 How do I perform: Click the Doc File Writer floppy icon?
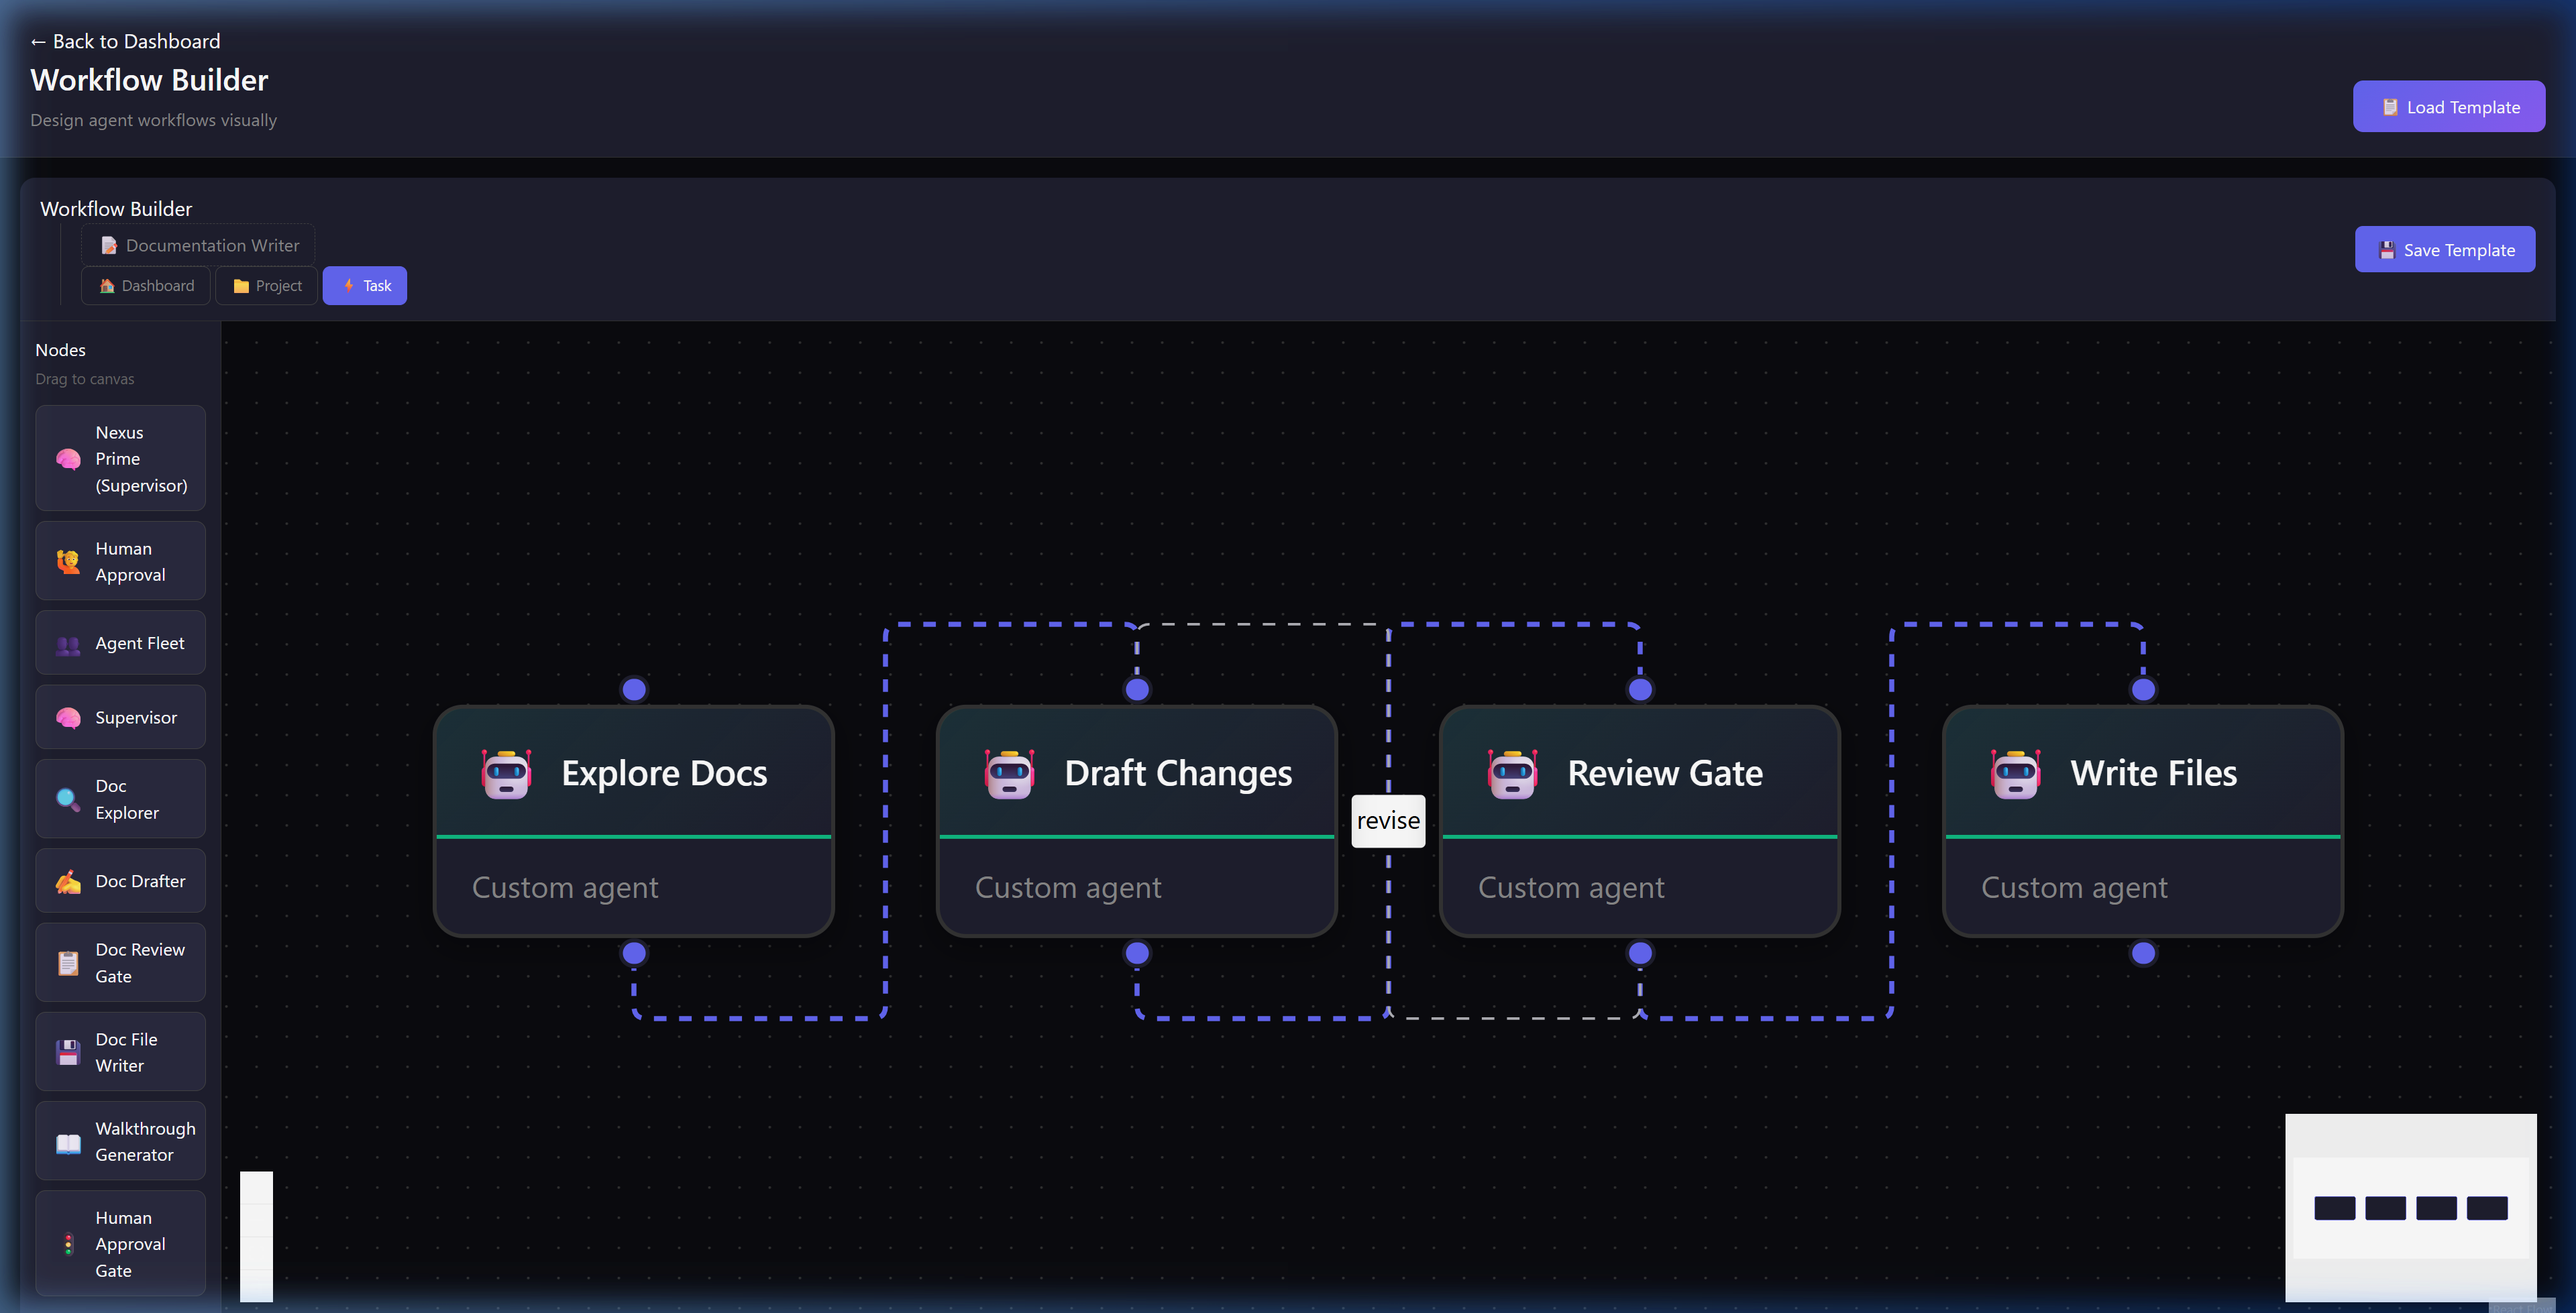[68, 1052]
